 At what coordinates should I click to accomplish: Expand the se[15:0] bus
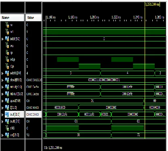(3, 135)
